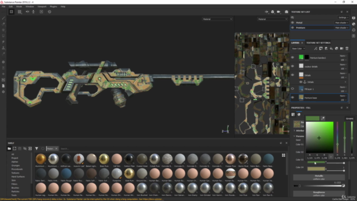Add a paint effect with the wand icon
This screenshot has width=357, height=201.
coord(316,49)
